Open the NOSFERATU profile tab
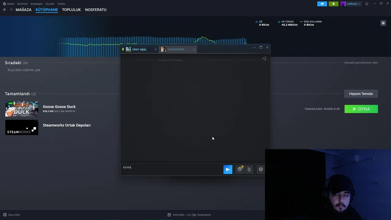Image resolution: width=391 pixels, height=220 pixels. point(96,10)
